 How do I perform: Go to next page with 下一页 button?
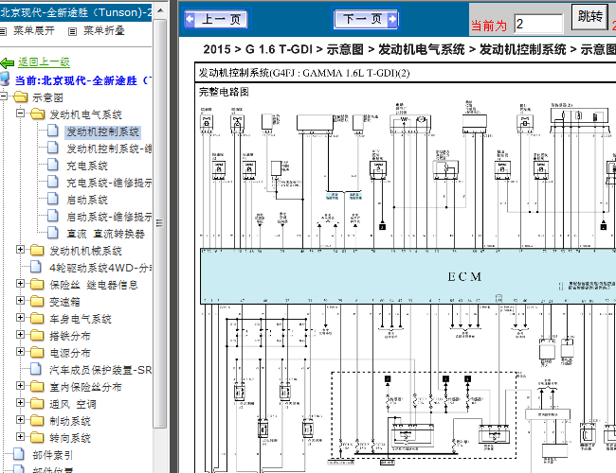[366, 18]
